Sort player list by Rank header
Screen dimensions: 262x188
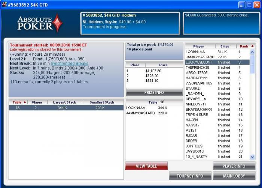tap(246, 46)
